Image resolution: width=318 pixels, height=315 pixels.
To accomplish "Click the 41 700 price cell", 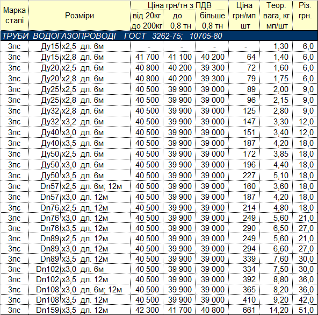I will (x=147, y=57).
